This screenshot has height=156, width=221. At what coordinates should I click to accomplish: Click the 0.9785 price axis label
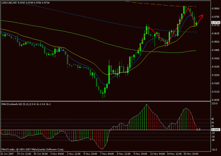click(216, 17)
